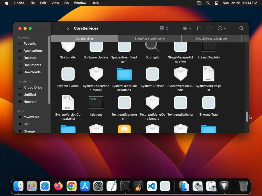The image size is (262, 196).
Task: Switch to the iCloudDelegate.icdplugin tab
Action: 212,39
